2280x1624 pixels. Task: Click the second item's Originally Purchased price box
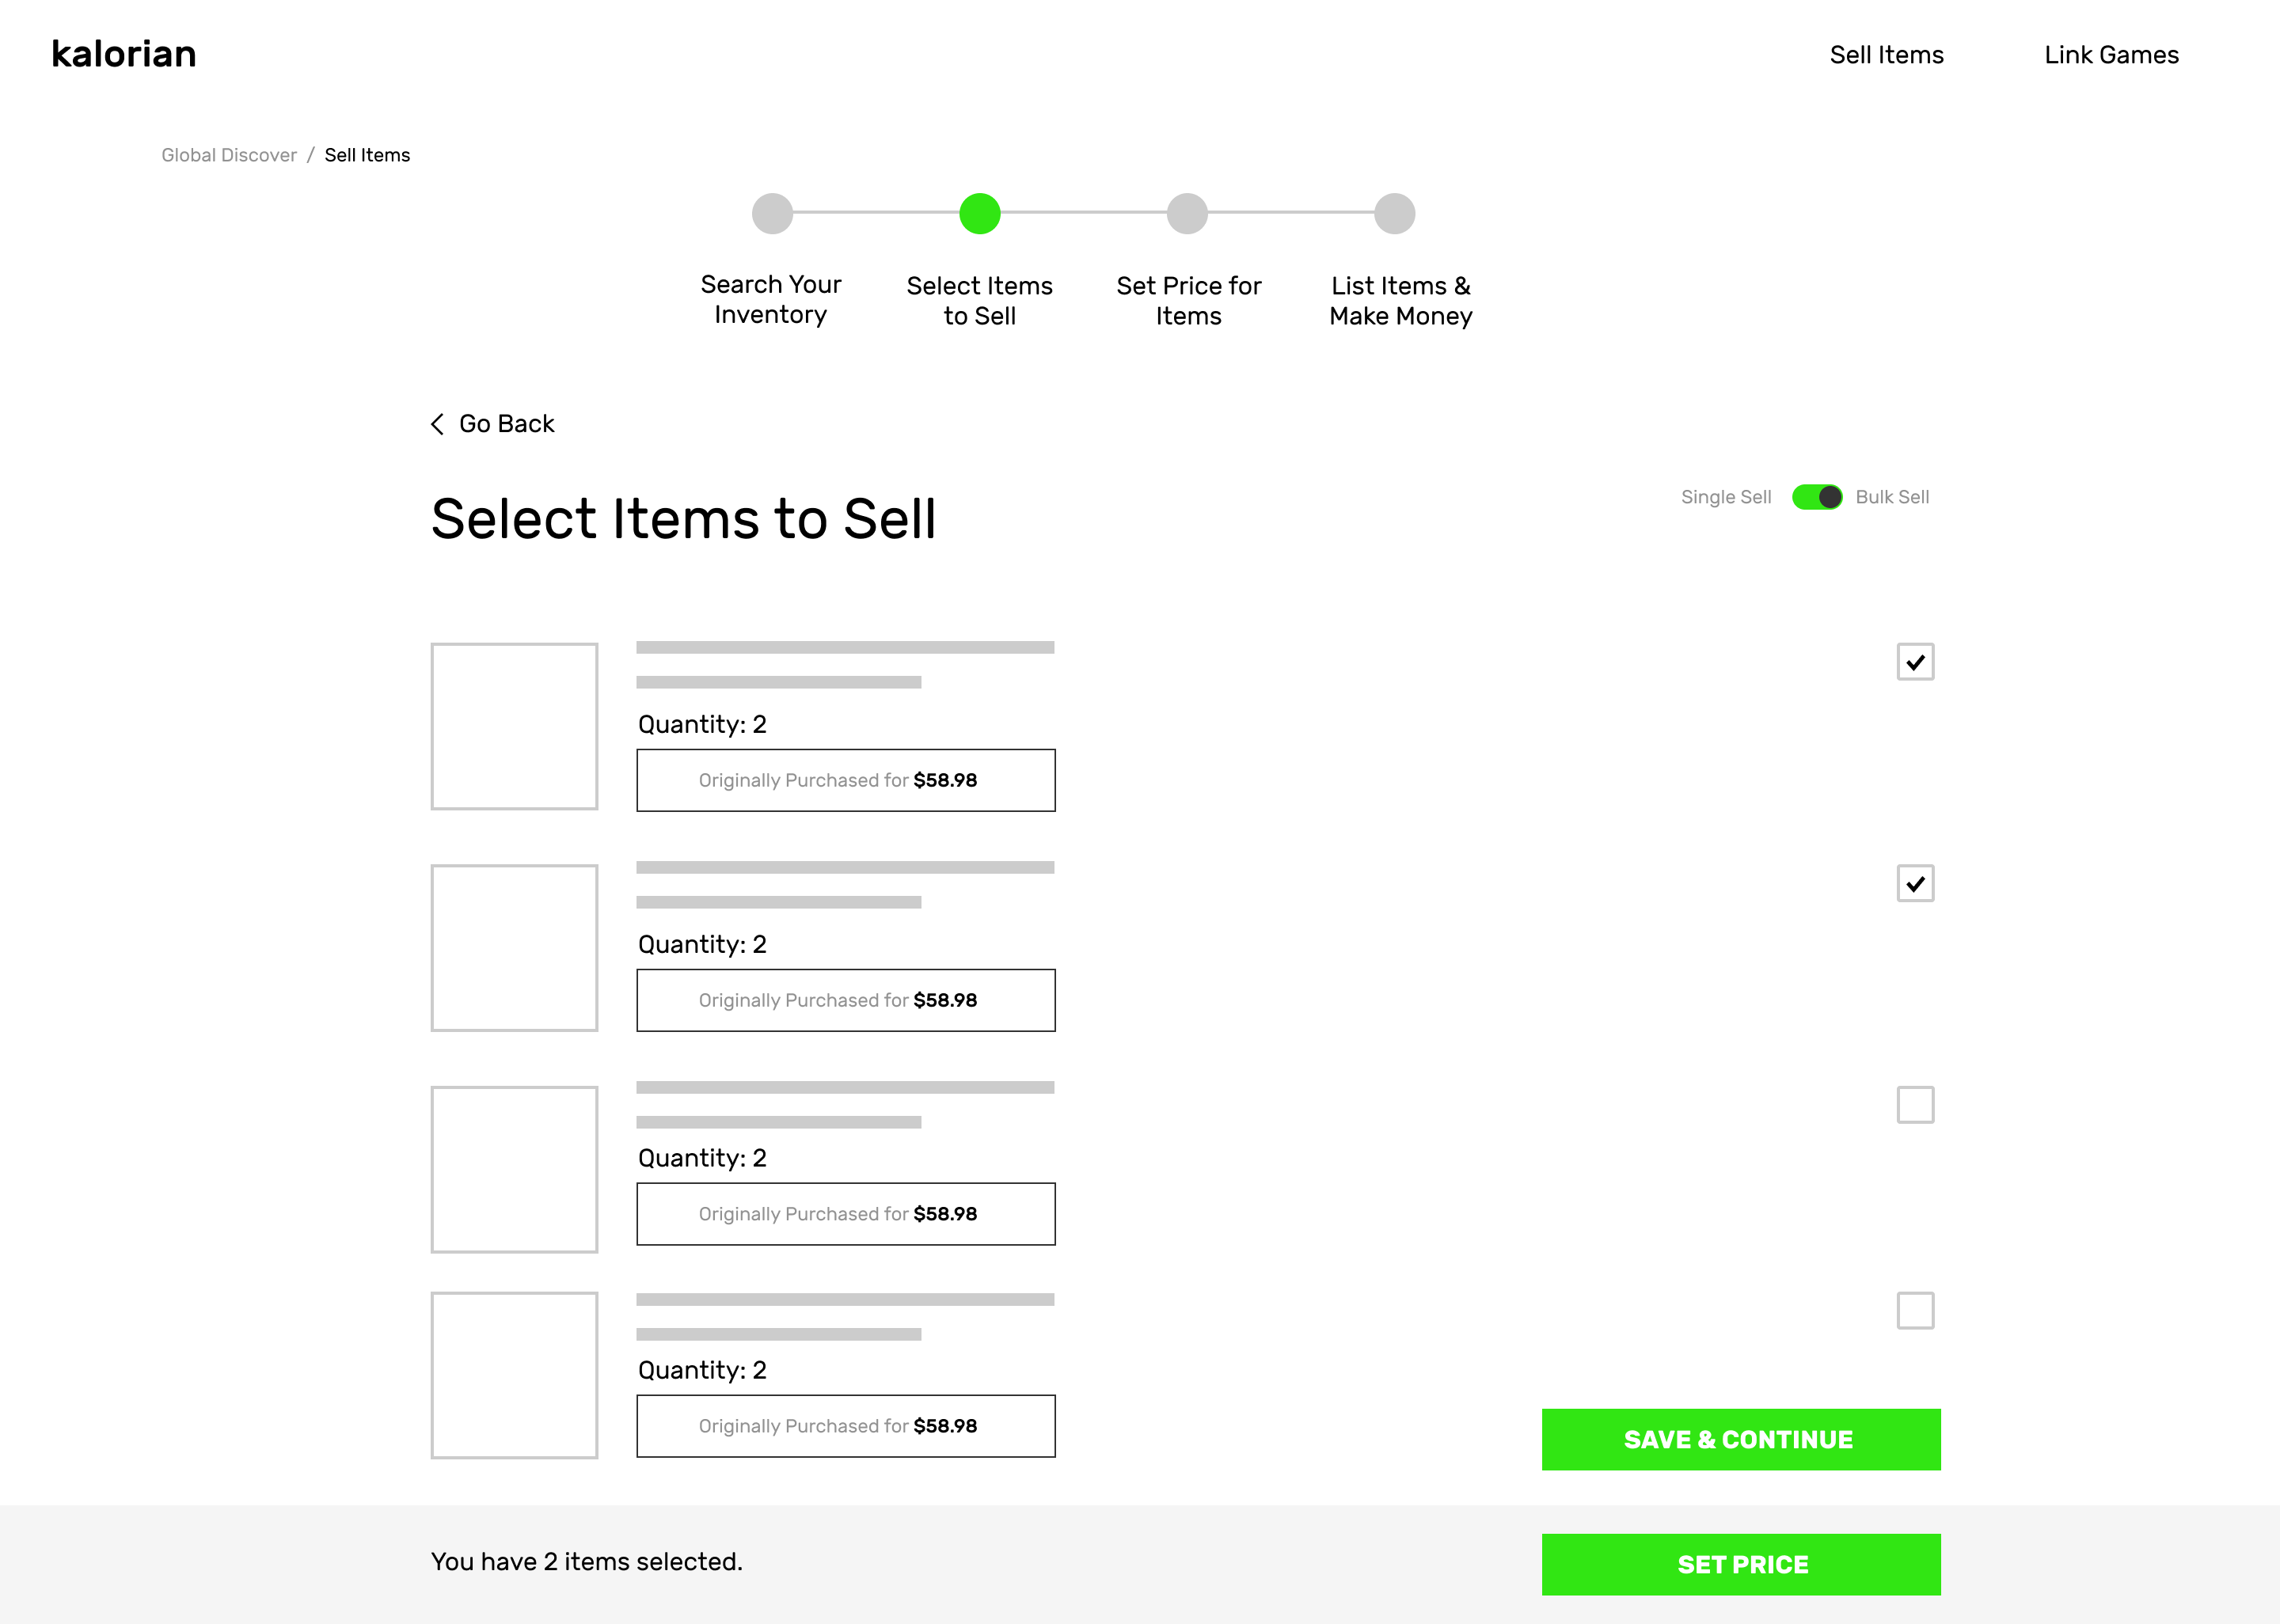[845, 1000]
